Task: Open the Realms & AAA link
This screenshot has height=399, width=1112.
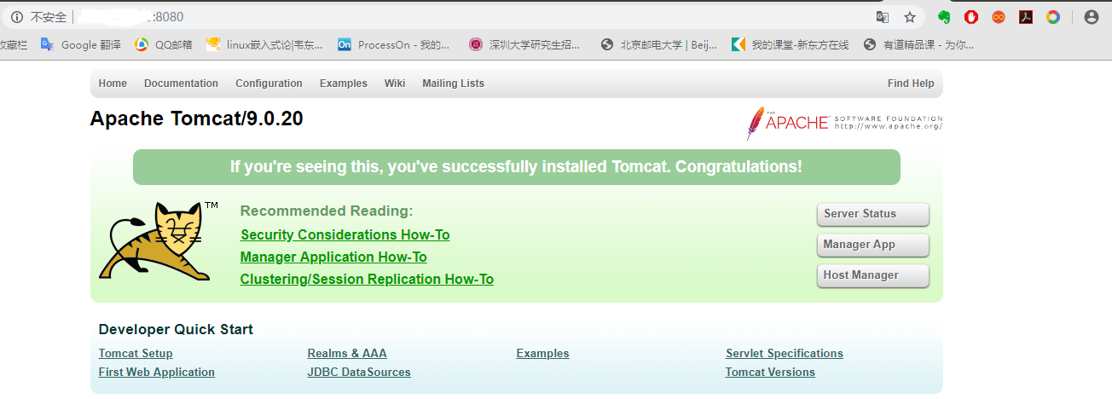Action: tap(347, 353)
